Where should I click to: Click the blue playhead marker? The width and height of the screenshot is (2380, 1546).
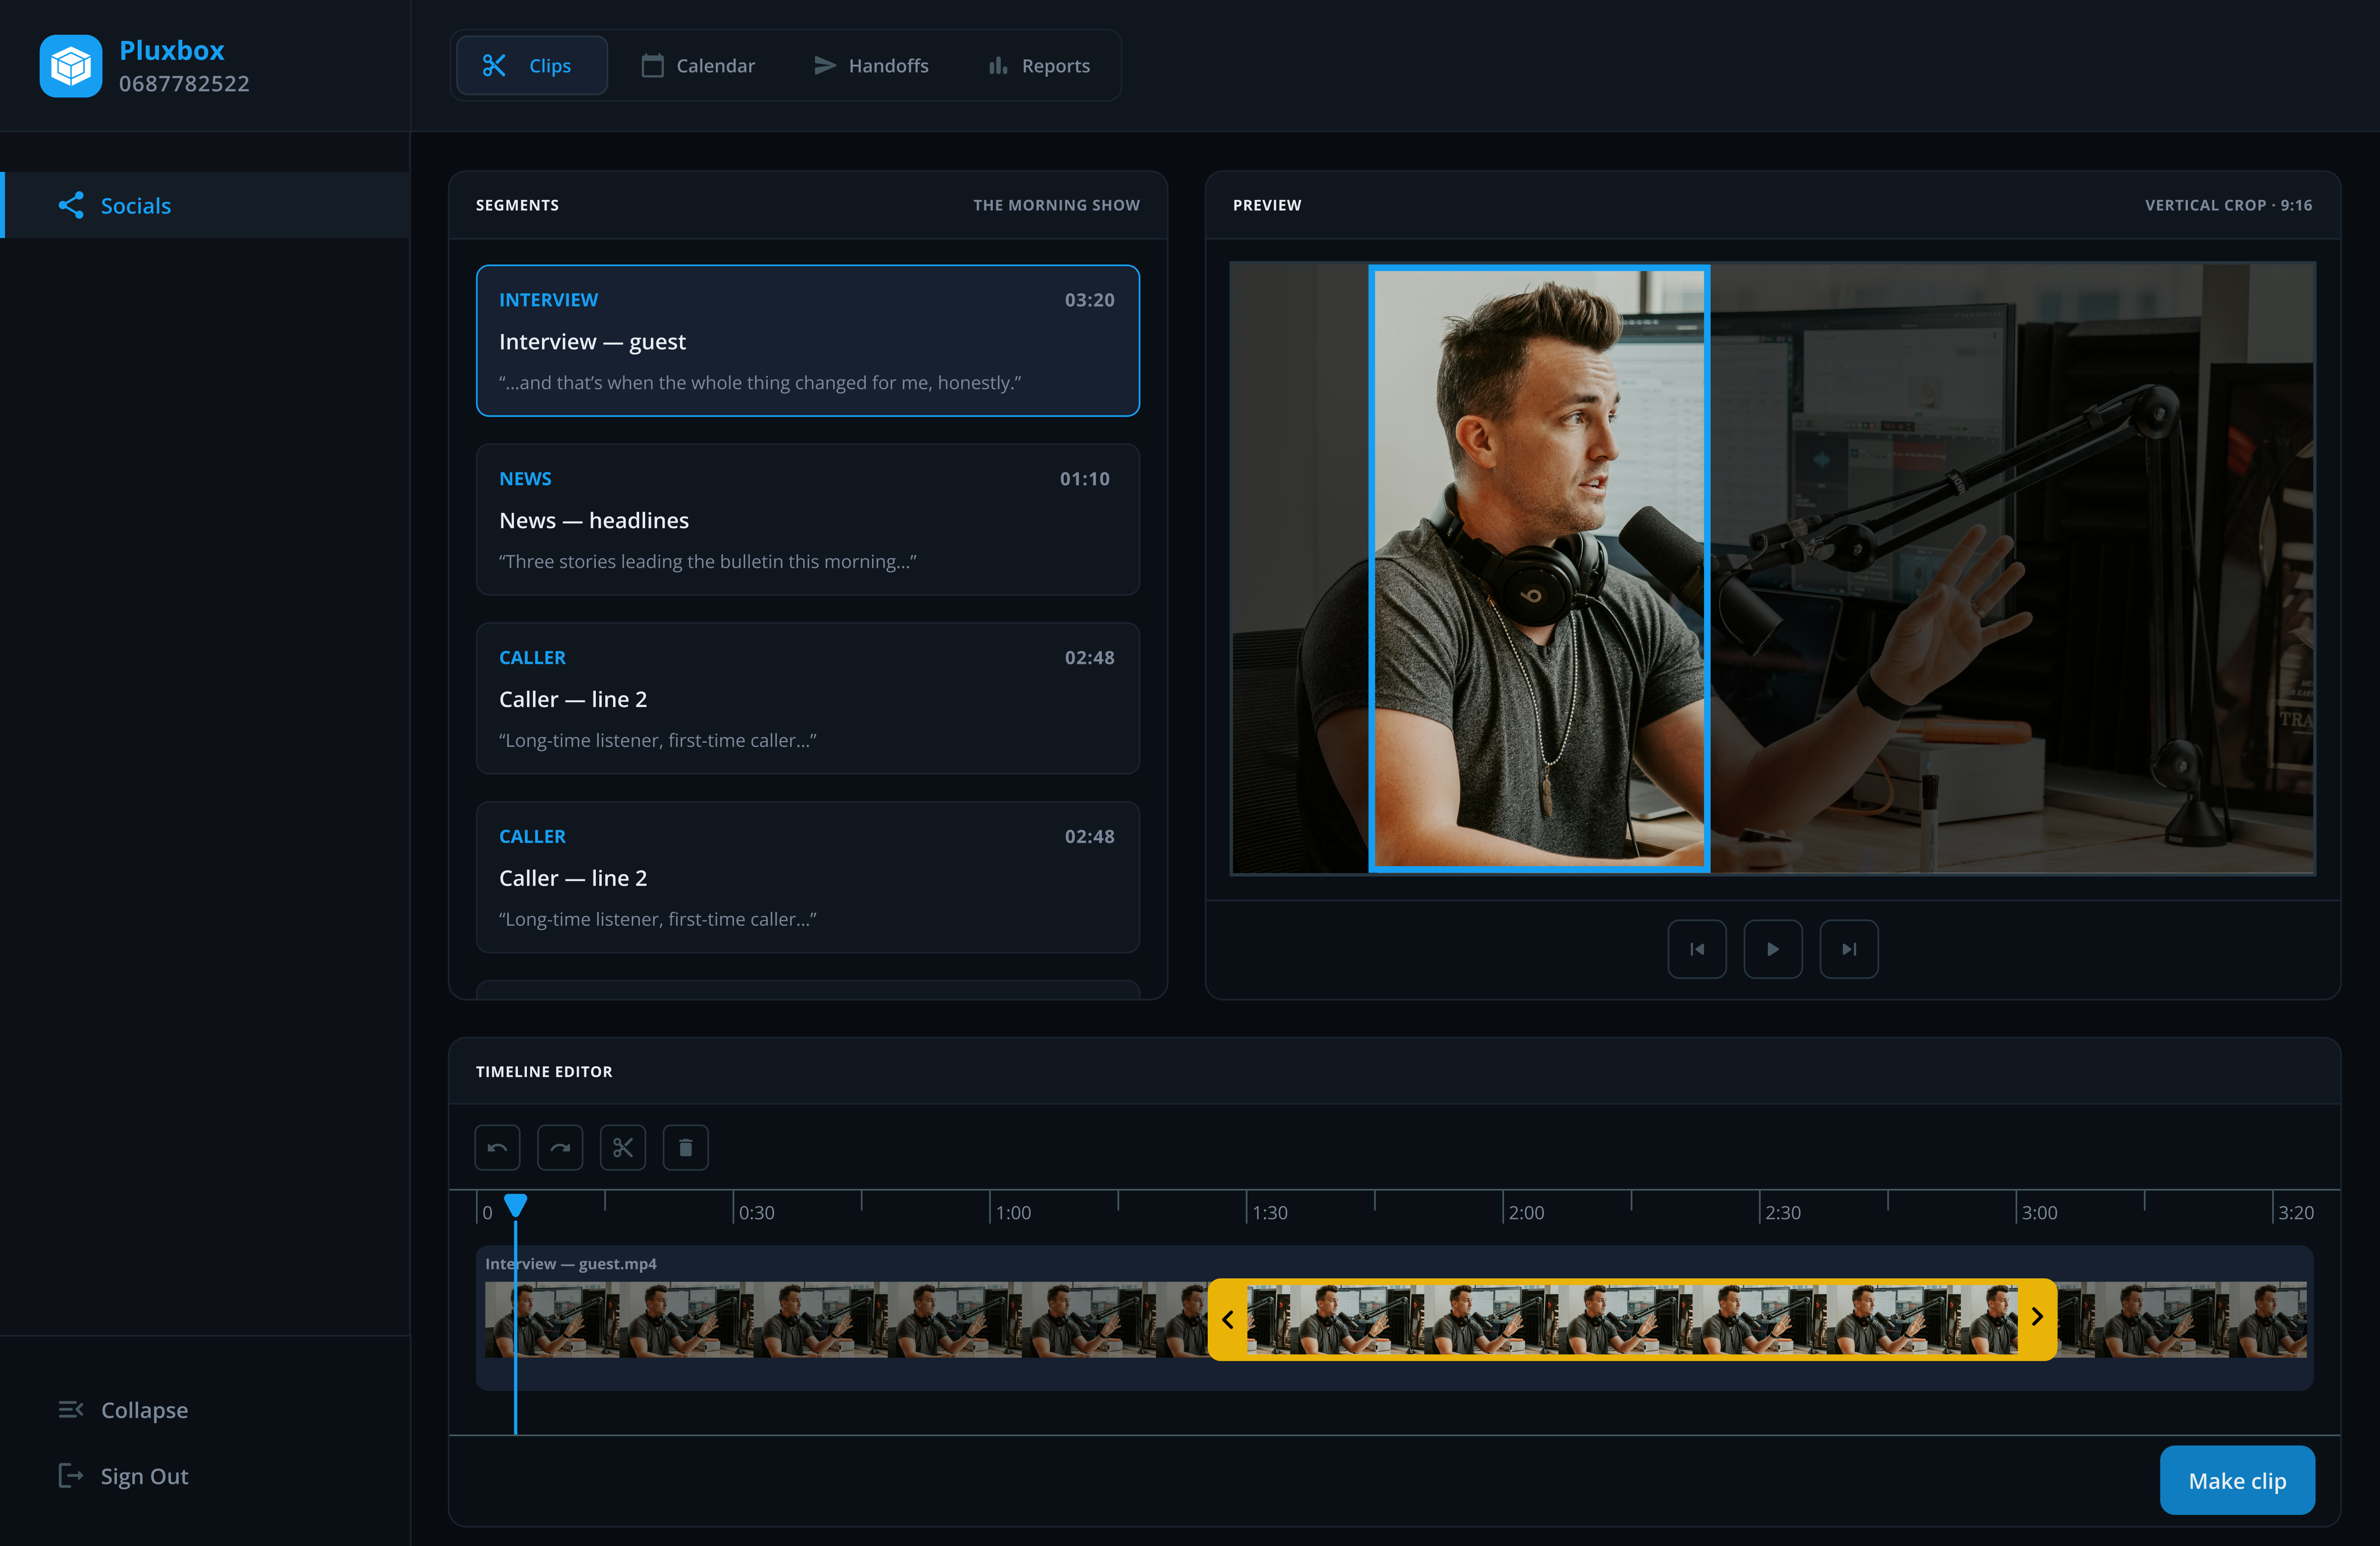[515, 1205]
